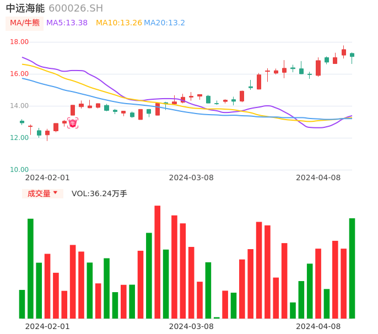
Task: Click the 2024-03-08 date under price chart
Action: tap(191, 177)
